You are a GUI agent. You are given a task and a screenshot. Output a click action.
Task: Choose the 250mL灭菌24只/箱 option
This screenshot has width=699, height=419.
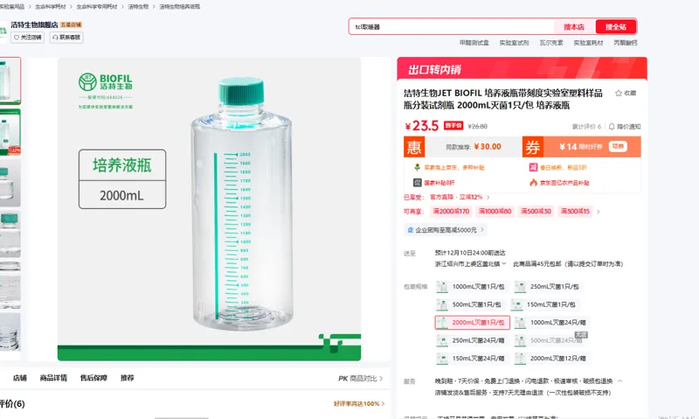[472, 340]
